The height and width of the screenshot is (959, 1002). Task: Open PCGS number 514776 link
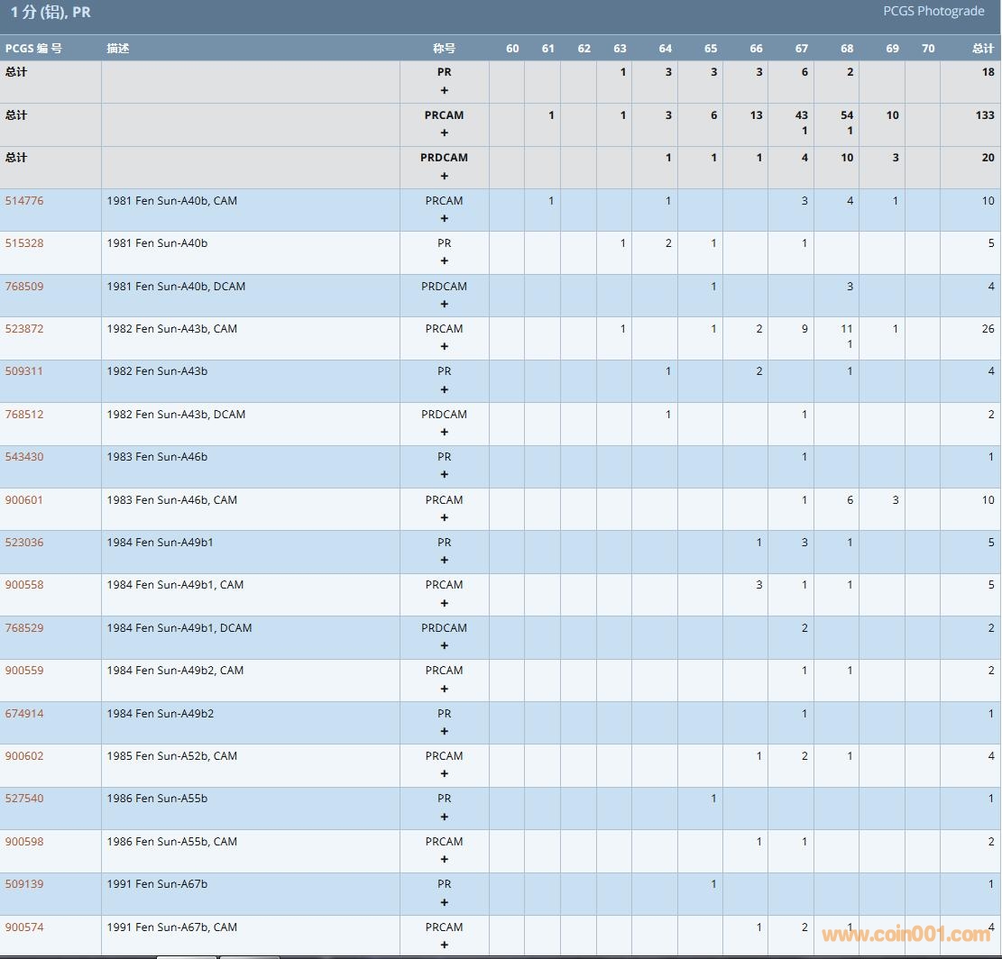(24, 201)
